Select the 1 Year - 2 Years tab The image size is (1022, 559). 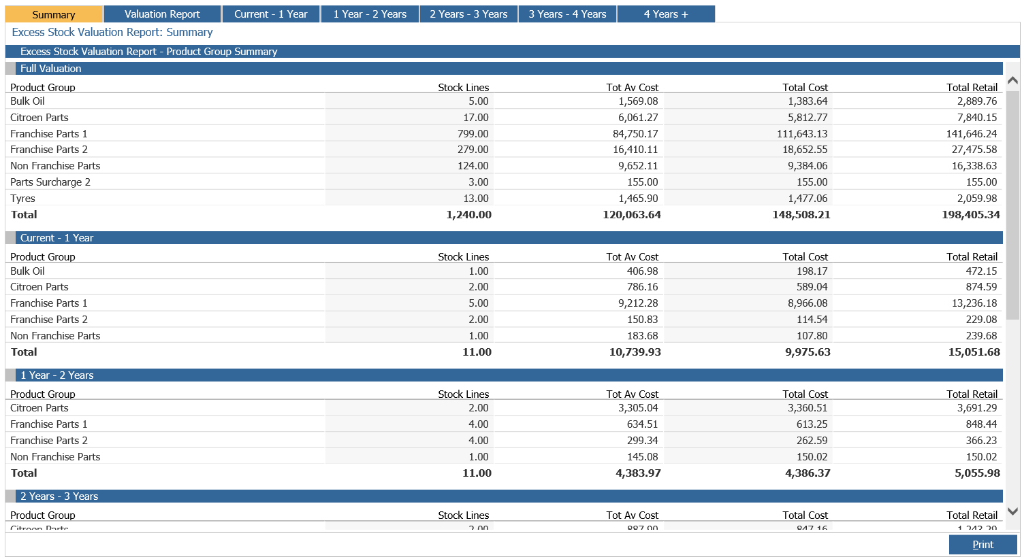tap(370, 14)
